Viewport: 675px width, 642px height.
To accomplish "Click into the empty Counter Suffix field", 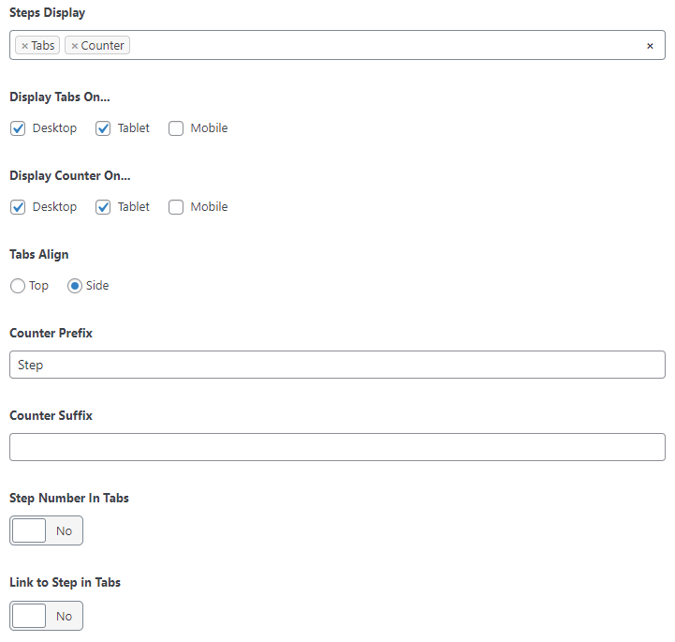I will pyautogui.click(x=337, y=447).
